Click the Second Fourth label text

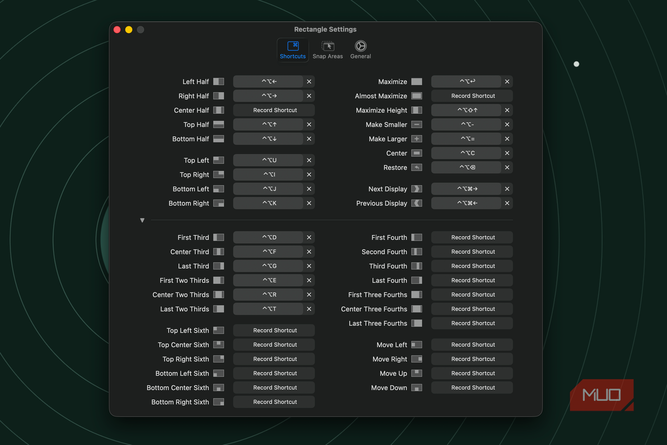(384, 252)
